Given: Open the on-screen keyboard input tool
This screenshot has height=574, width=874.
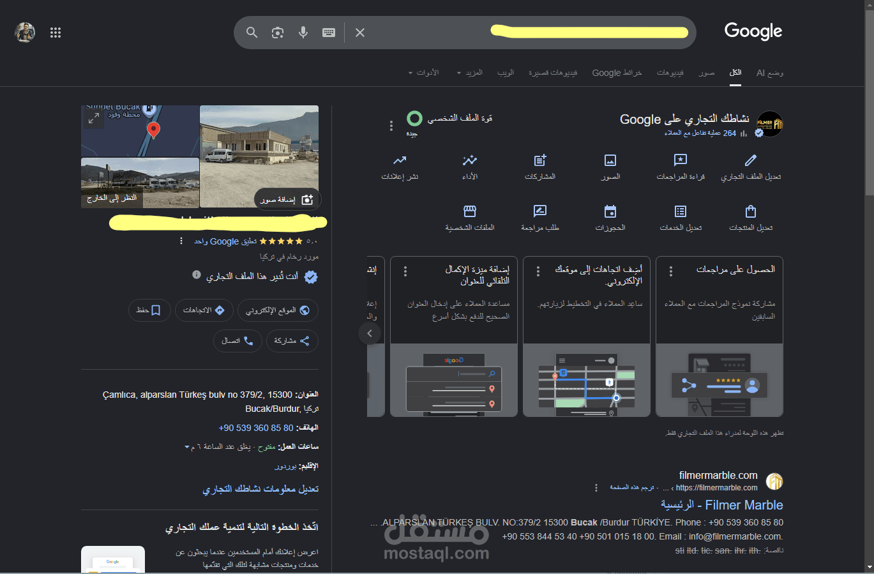Looking at the screenshot, I should pos(329,33).
